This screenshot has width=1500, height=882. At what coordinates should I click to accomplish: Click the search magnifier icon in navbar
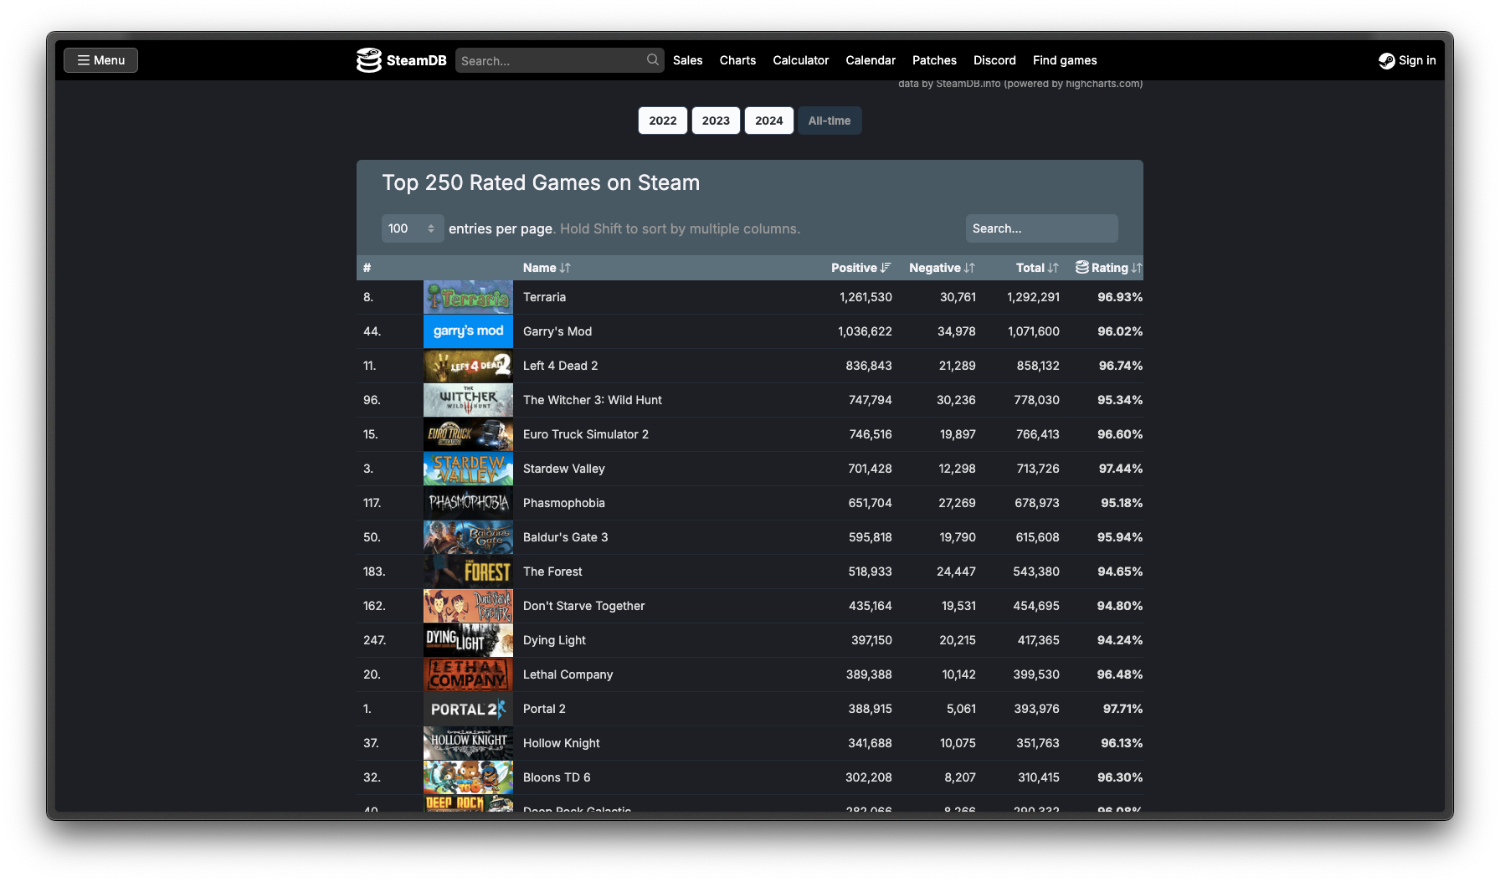[653, 59]
